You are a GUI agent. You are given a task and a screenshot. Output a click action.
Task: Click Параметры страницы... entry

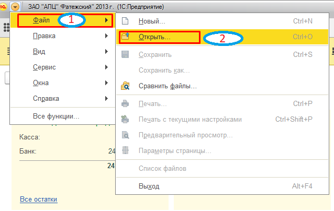[x=222, y=151]
